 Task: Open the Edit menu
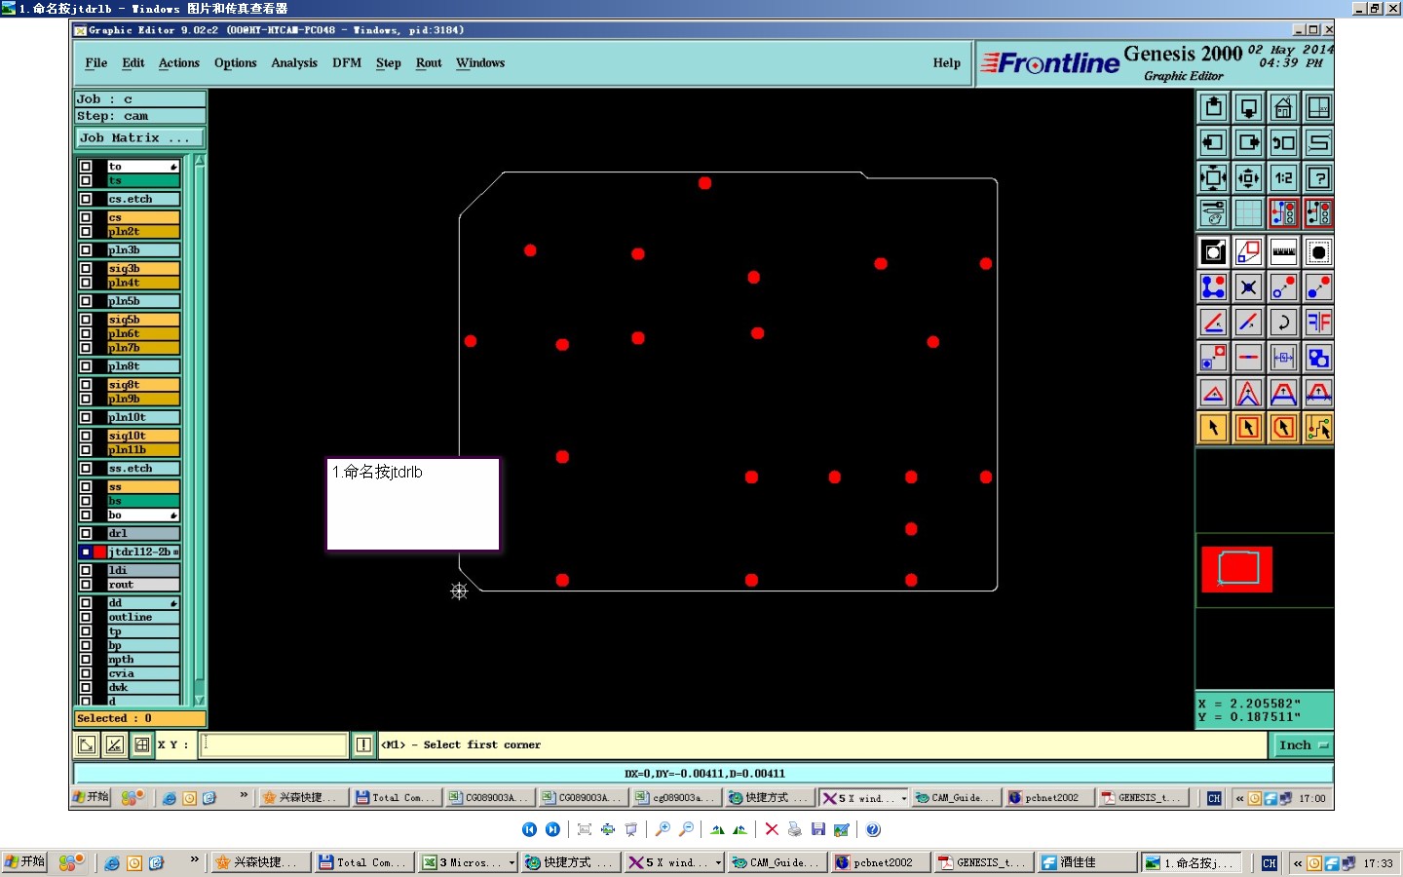pos(133,63)
